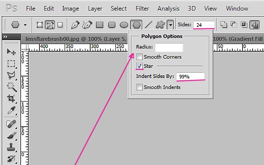Select Intersect path areas icon

tap(244, 25)
